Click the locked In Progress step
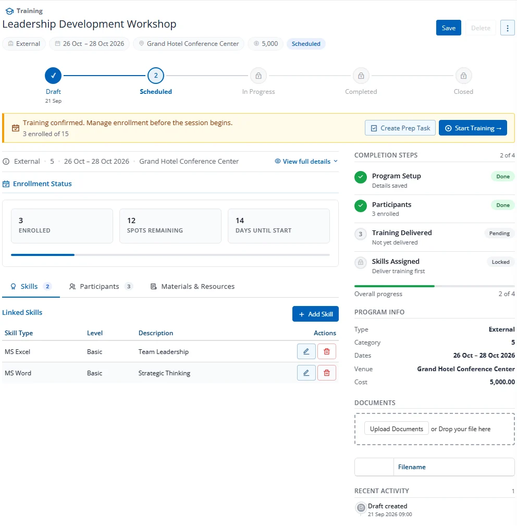The image size is (517, 526). [x=258, y=76]
